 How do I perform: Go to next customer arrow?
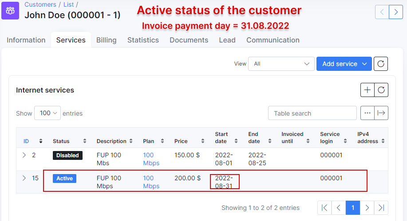[395, 12]
